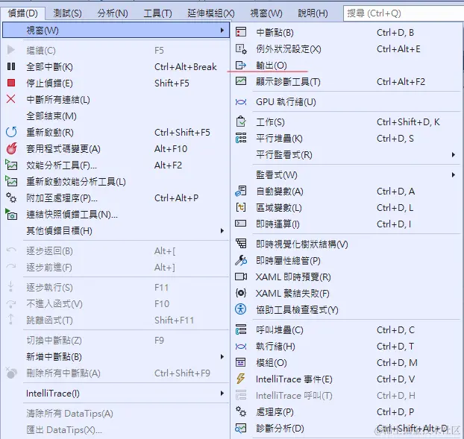This screenshot has height=439, width=464.
Task: Click the 重新啟動(R) circular arrow icon
Action: pyautogui.click(x=11, y=132)
